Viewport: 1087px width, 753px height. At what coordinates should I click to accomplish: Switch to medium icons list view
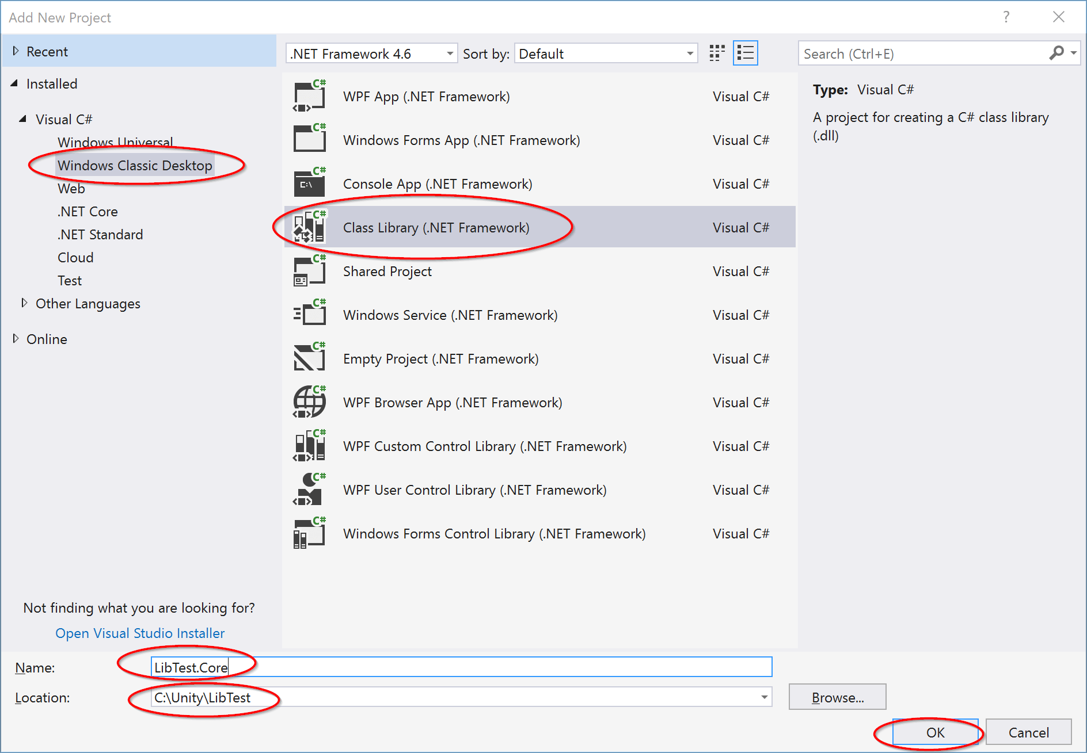coord(746,53)
